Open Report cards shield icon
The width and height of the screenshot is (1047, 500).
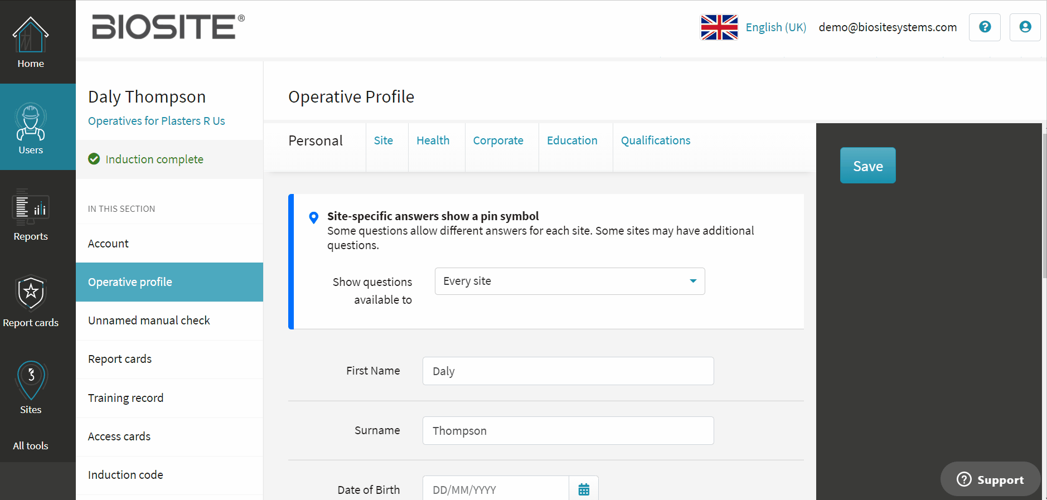coord(31,293)
